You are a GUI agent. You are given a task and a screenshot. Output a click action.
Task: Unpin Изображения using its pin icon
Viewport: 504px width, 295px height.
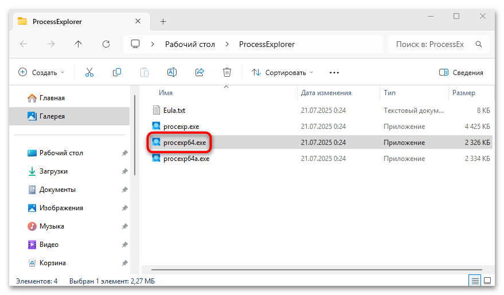tap(125, 208)
